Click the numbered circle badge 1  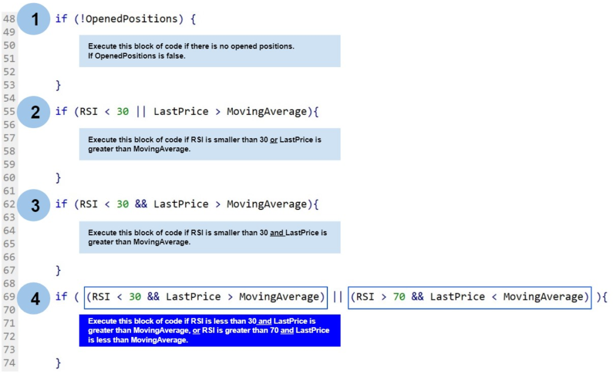[34, 19]
